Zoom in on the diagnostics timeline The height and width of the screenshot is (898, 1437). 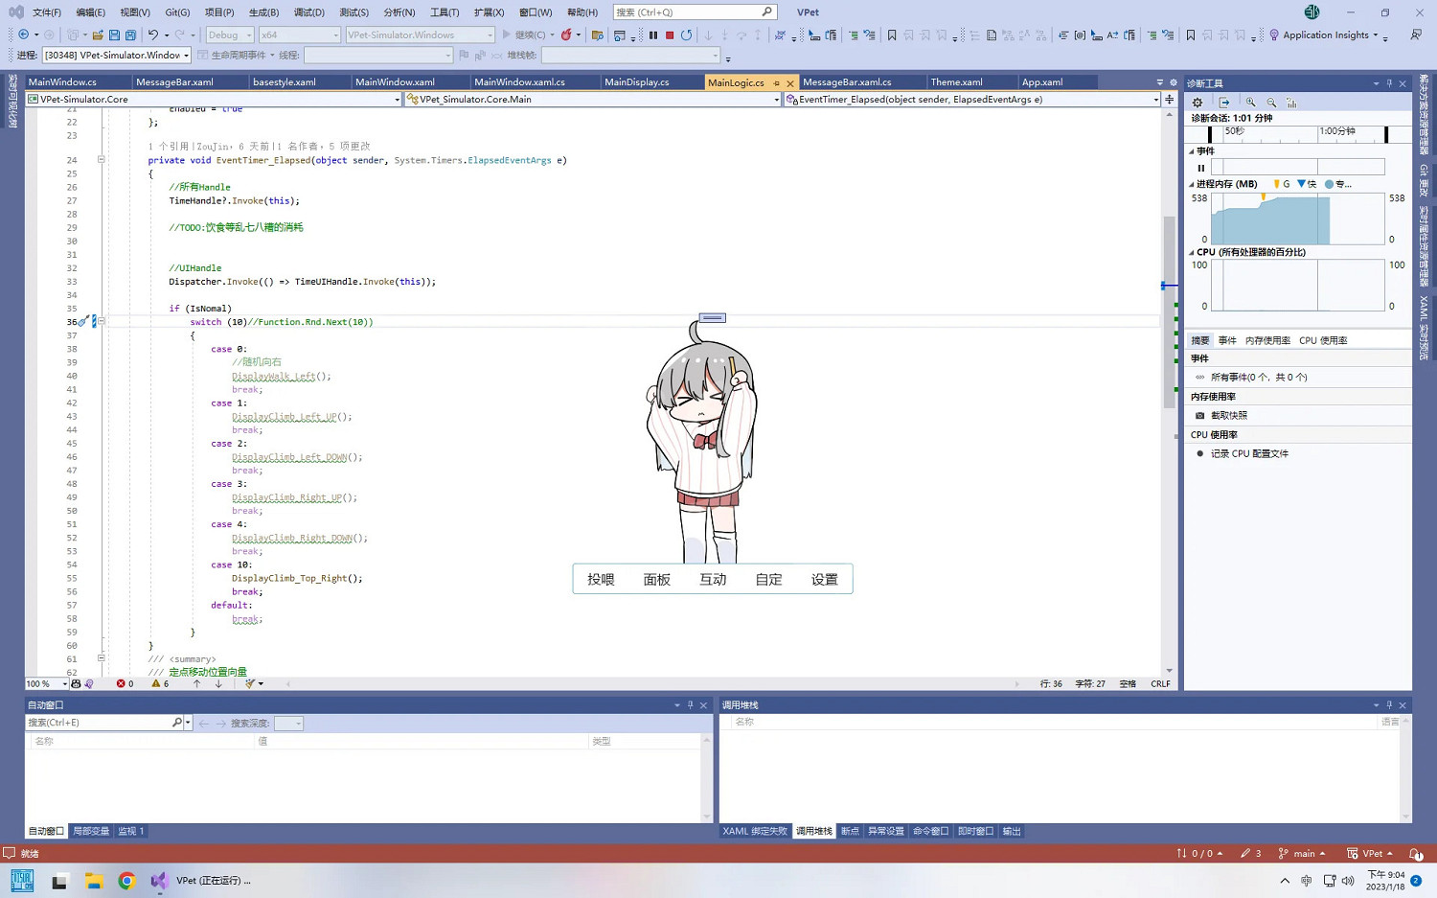(x=1250, y=103)
